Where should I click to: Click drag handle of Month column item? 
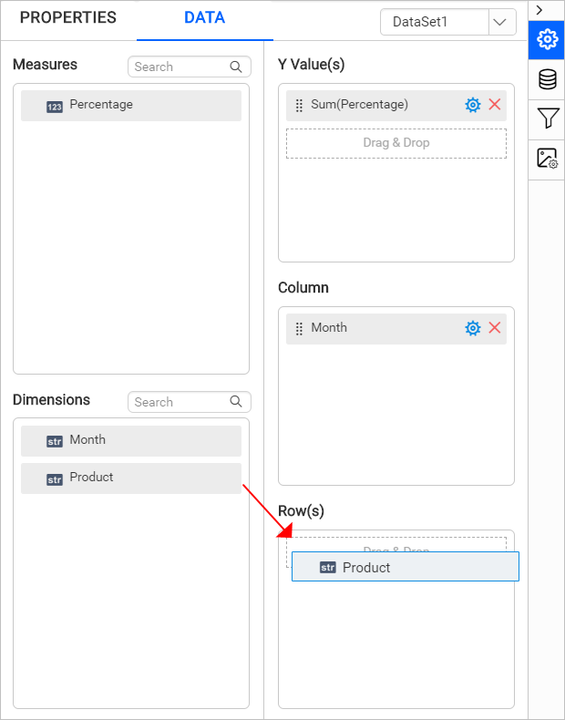pos(299,329)
